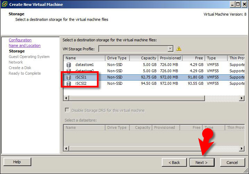The height and width of the screenshot is (174, 249).
Task: Click the Non-SSD cell in iSCSI2 row
Action: coord(115,83)
